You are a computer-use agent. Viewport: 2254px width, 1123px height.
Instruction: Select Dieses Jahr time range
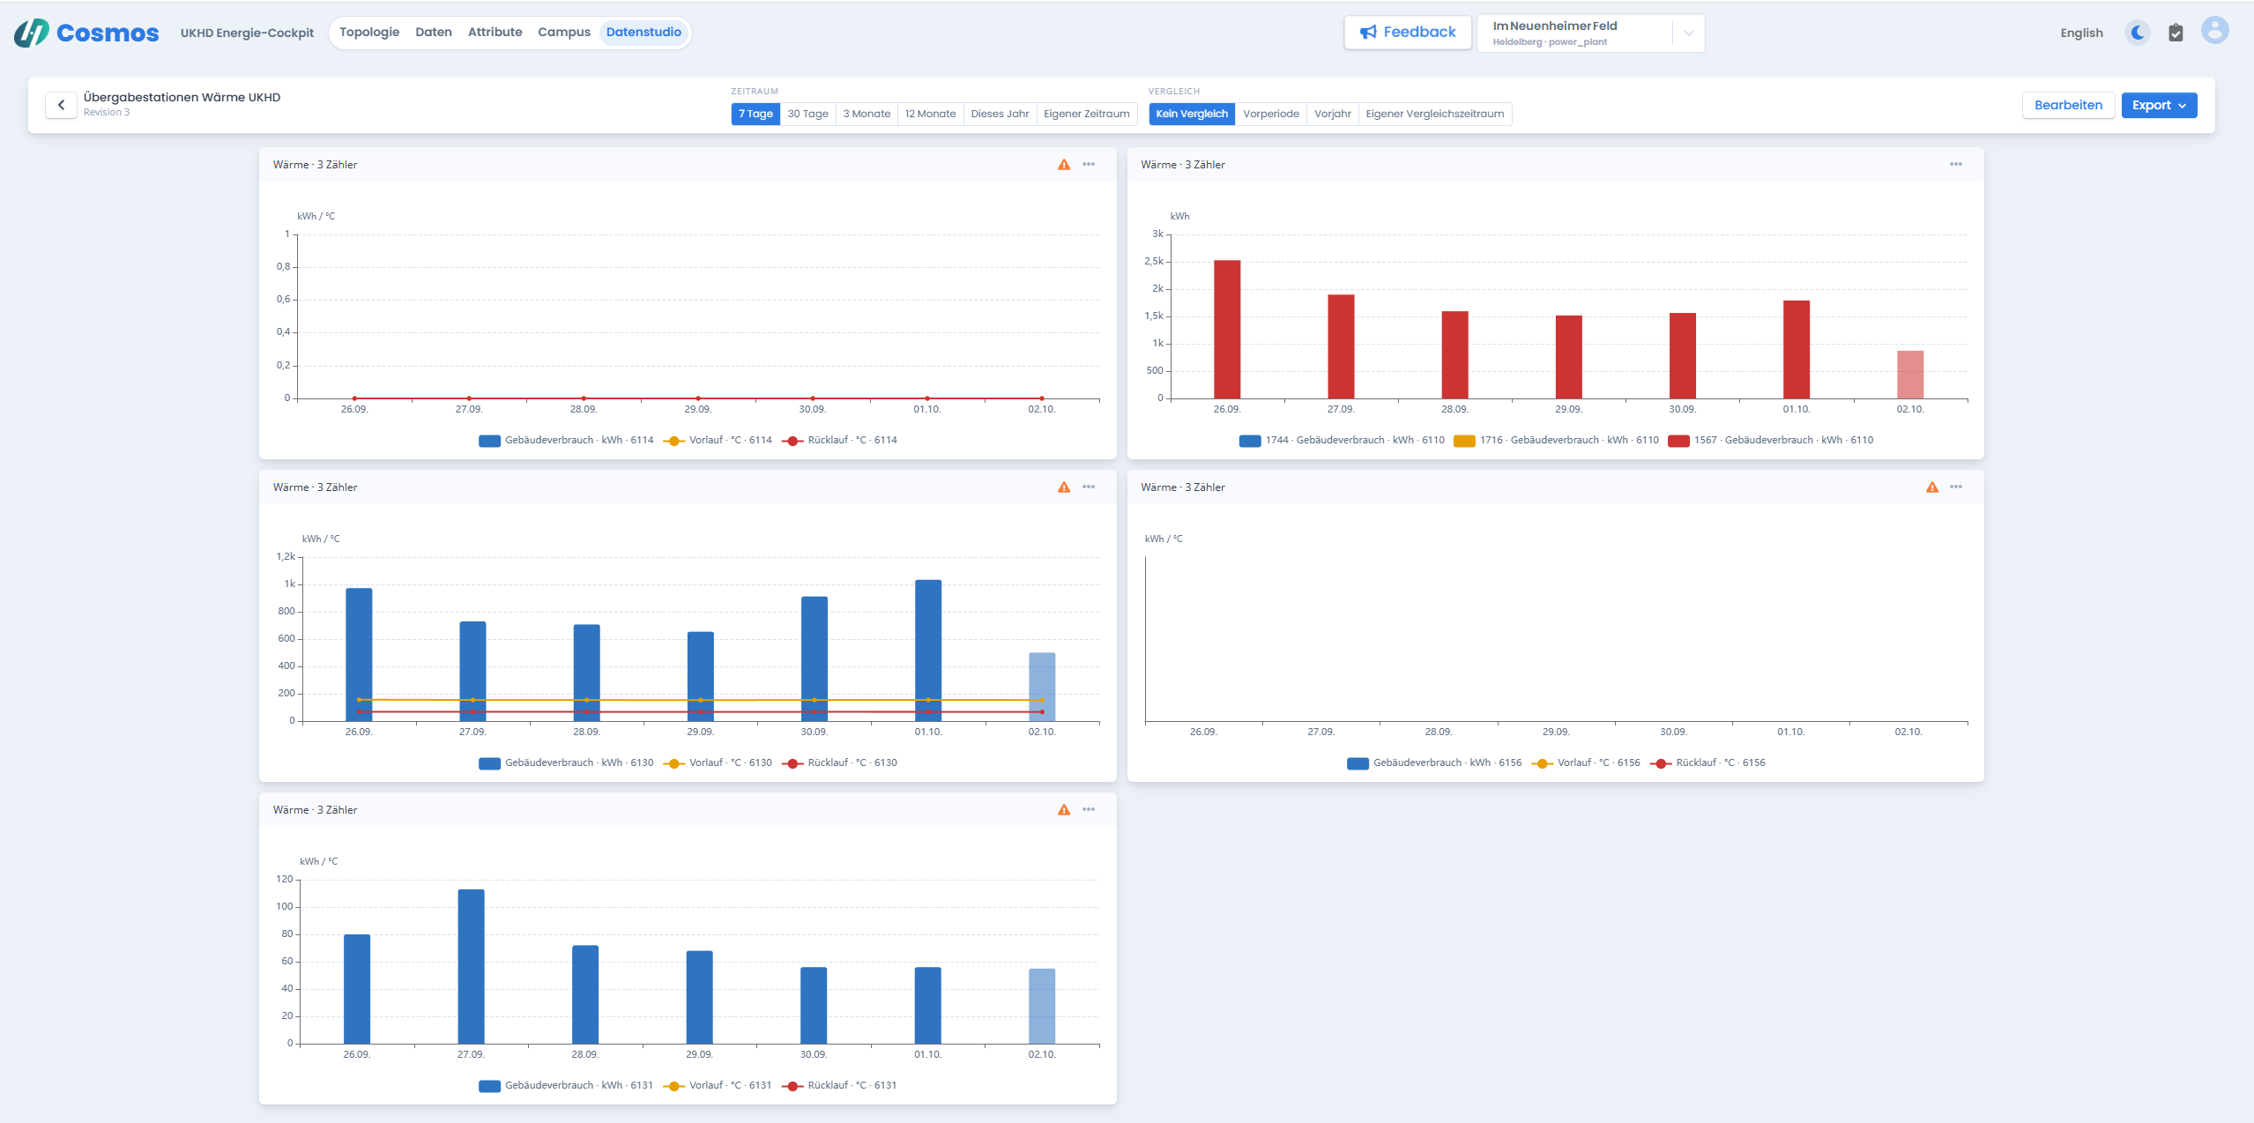(x=1000, y=114)
